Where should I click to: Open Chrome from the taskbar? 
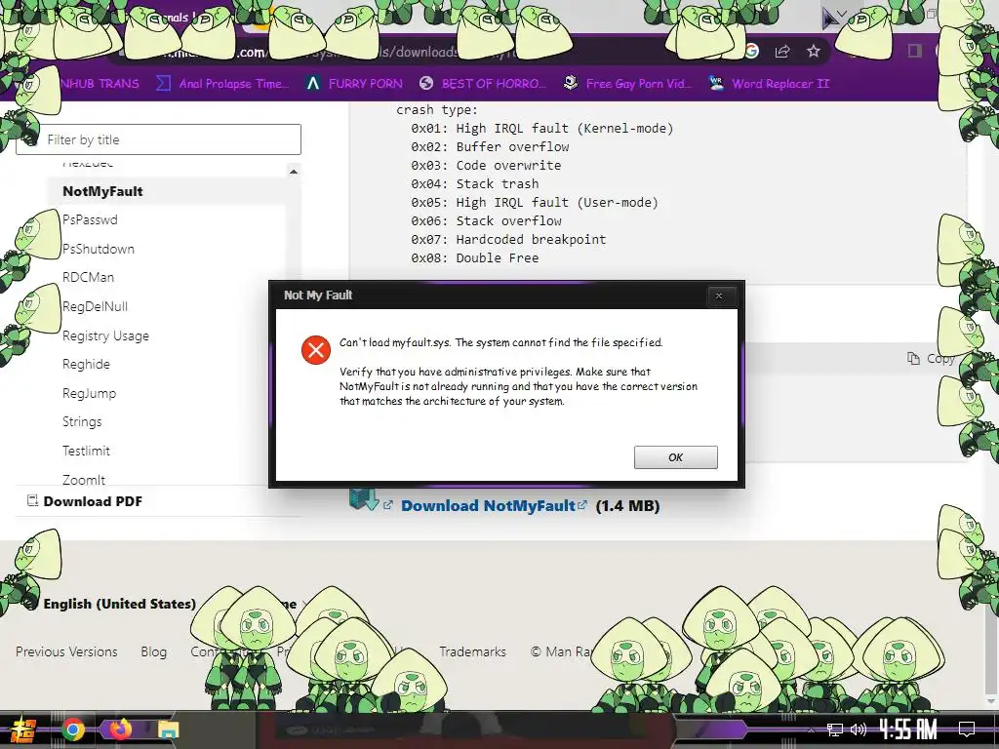tap(72, 729)
